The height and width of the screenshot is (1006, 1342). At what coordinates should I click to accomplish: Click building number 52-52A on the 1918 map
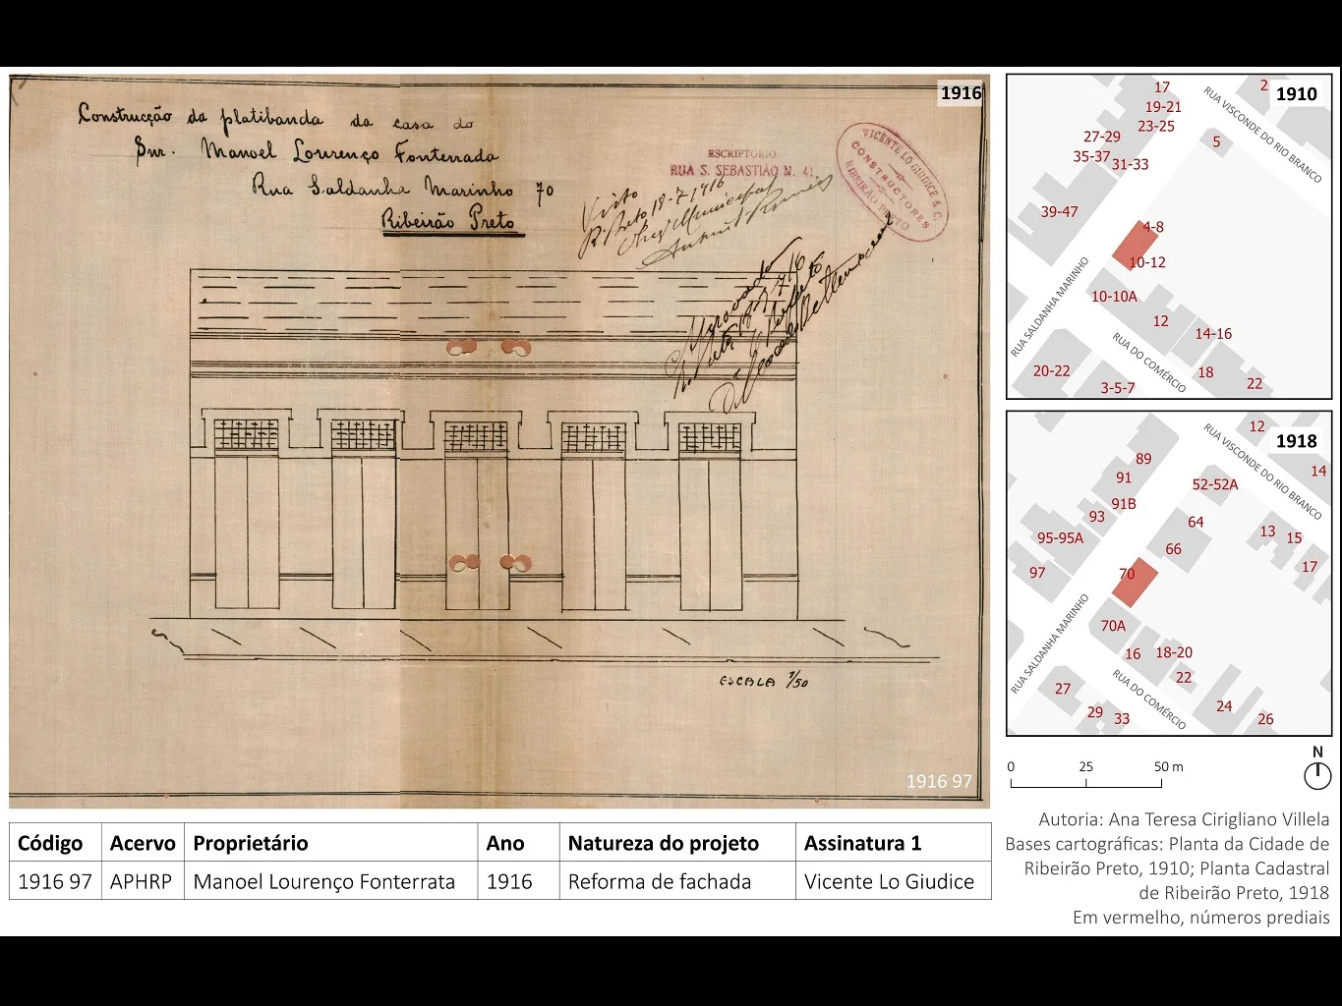(x=1215, y=484)
